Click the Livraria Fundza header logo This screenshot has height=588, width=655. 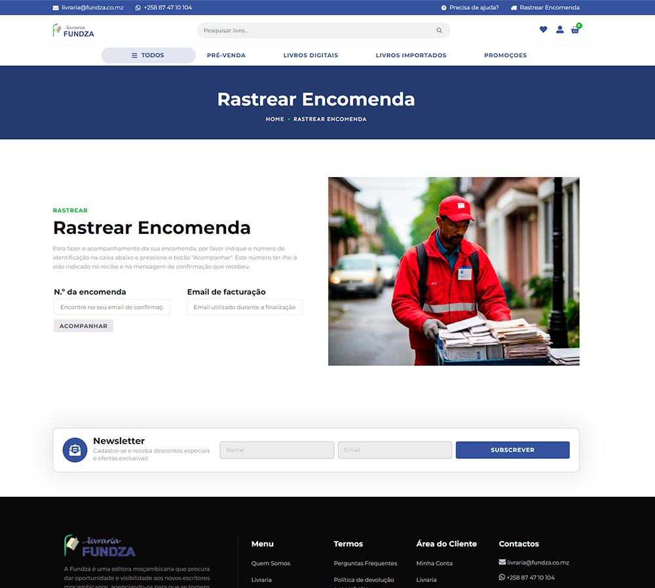point(73,30)
